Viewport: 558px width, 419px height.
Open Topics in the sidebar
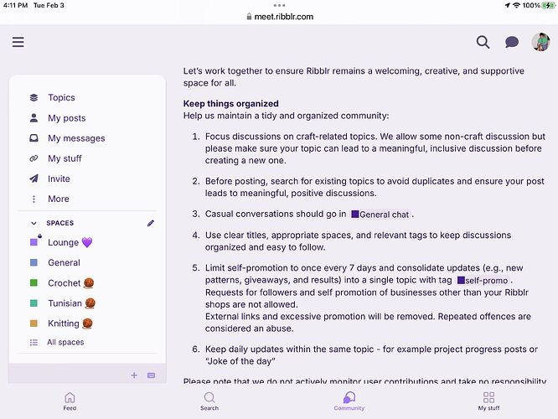(61, 98)
